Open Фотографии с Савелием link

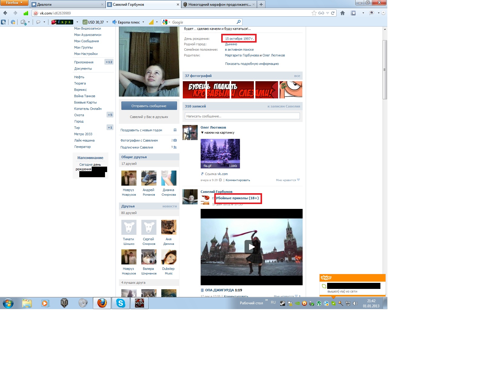[x=139, y=140]
